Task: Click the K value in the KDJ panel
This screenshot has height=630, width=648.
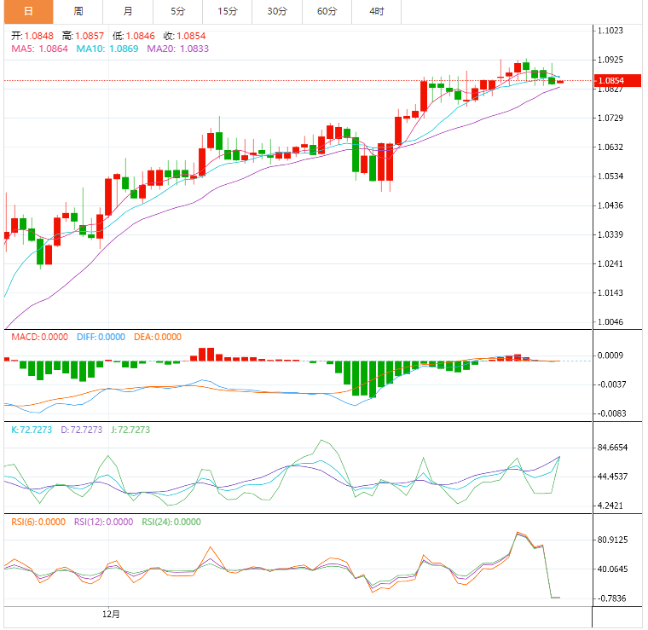Action: [x=30, y=430]
